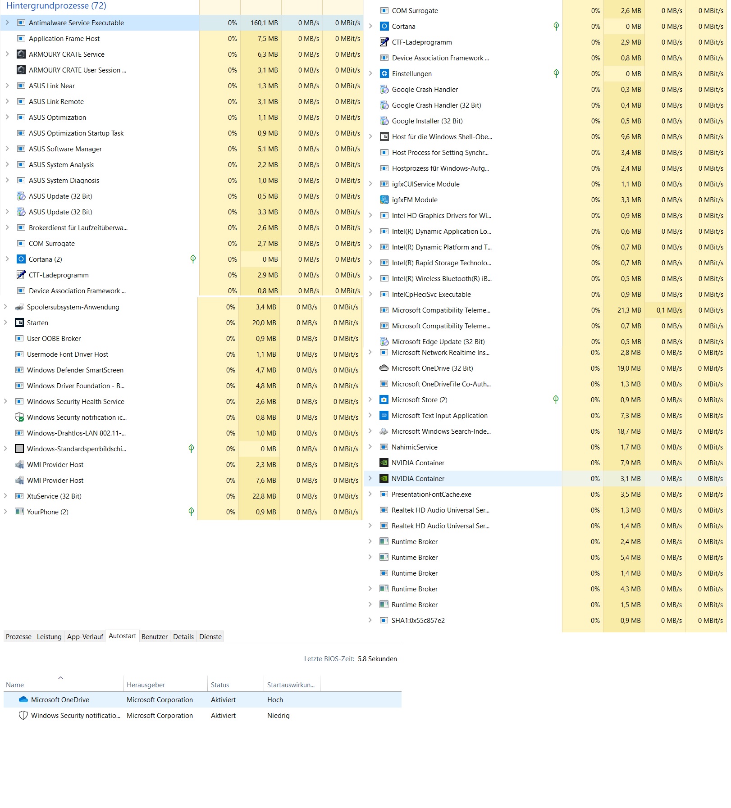Screen dimensions: 731x808
Task: Sort by Startauswirkungen column header
Action: click(x=292, y=684)
